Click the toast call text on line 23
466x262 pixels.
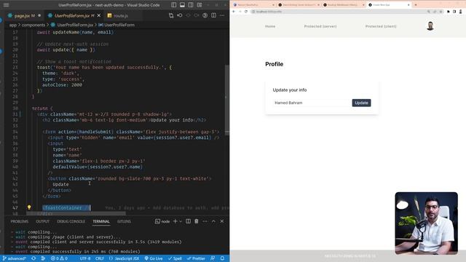pos(104,68)
